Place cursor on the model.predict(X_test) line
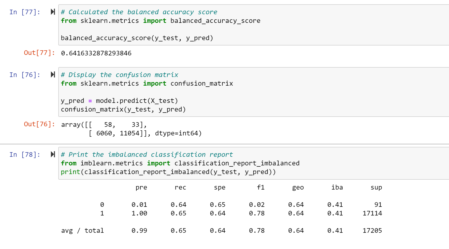This screenshot has height=249, width=449. point(119,101)
